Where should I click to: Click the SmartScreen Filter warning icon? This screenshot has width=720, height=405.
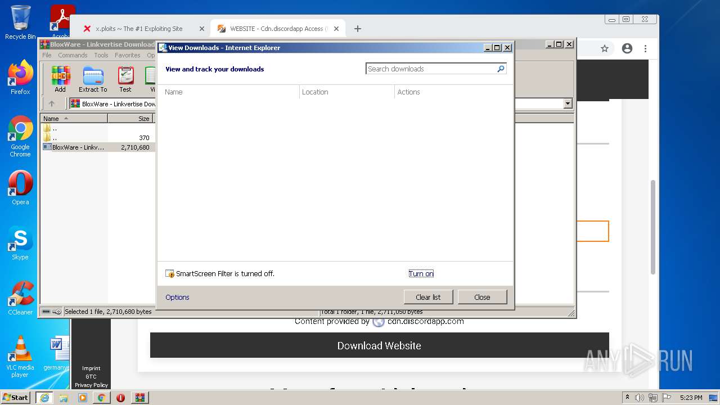[170, 274]
